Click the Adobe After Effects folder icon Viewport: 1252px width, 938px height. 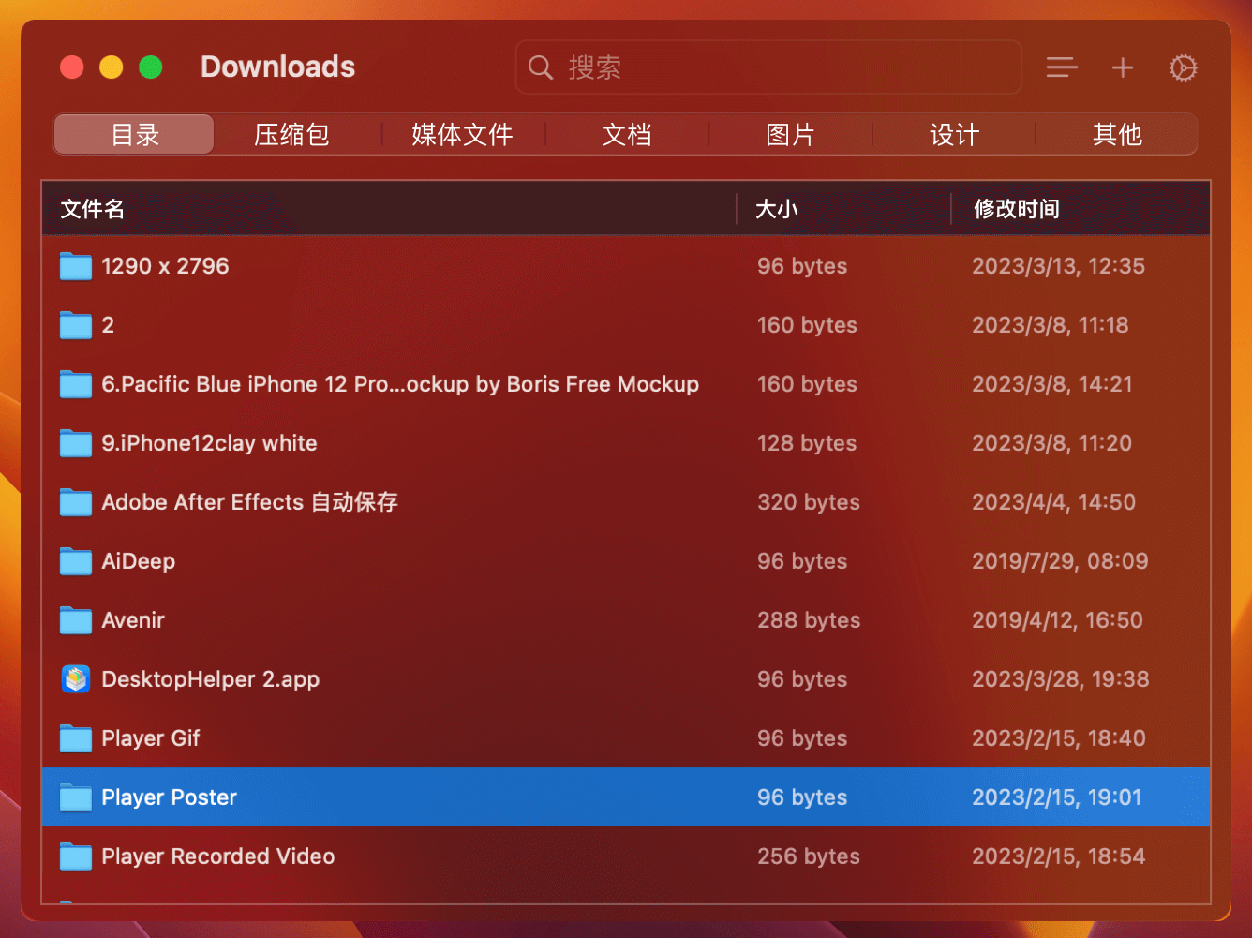click(x=76, y=502)
